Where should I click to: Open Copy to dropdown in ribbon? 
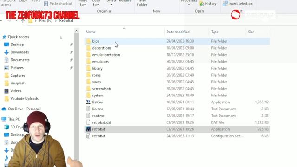tap(96, 3)
